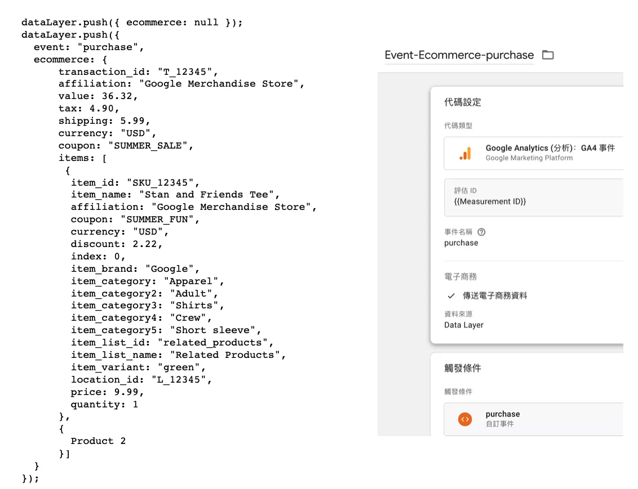Click the orange purchase trigger icon
This screenshot has width=638, height=489.
[464, 419]
